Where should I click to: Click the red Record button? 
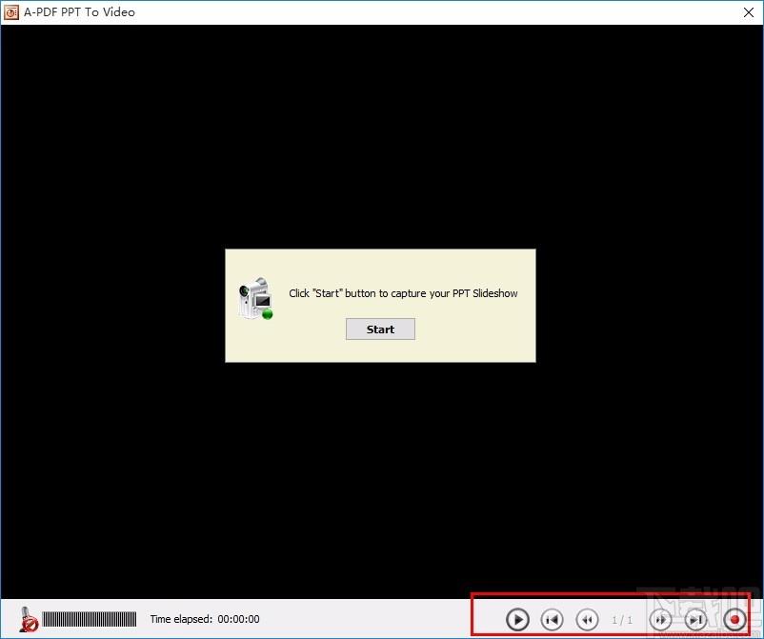point(734,620)
